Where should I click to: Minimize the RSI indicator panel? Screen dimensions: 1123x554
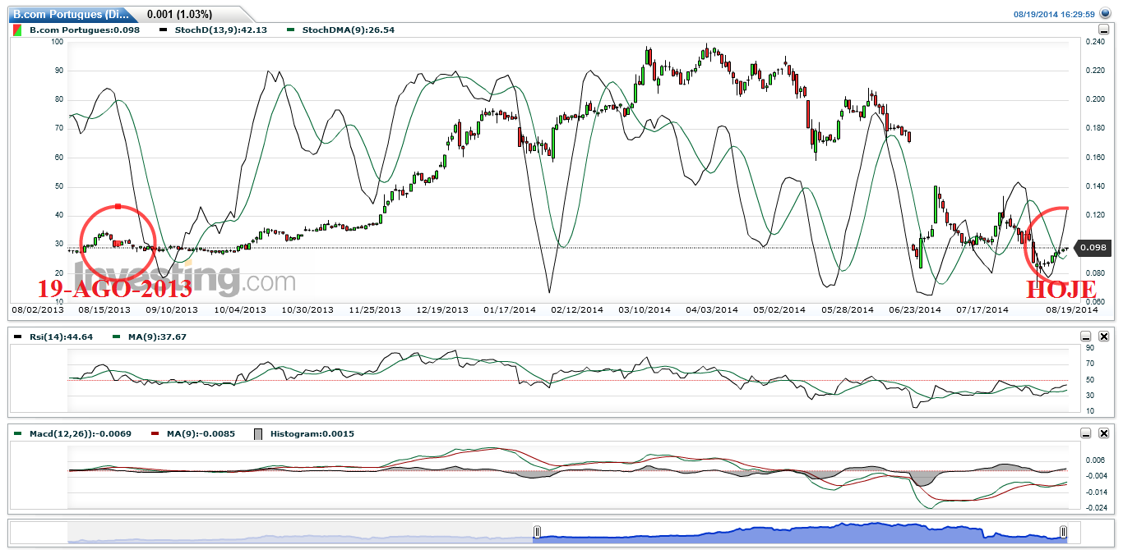1085,337
